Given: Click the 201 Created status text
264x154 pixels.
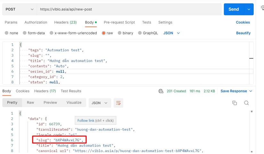Looking at the screenshot, I should pos(176,91).
